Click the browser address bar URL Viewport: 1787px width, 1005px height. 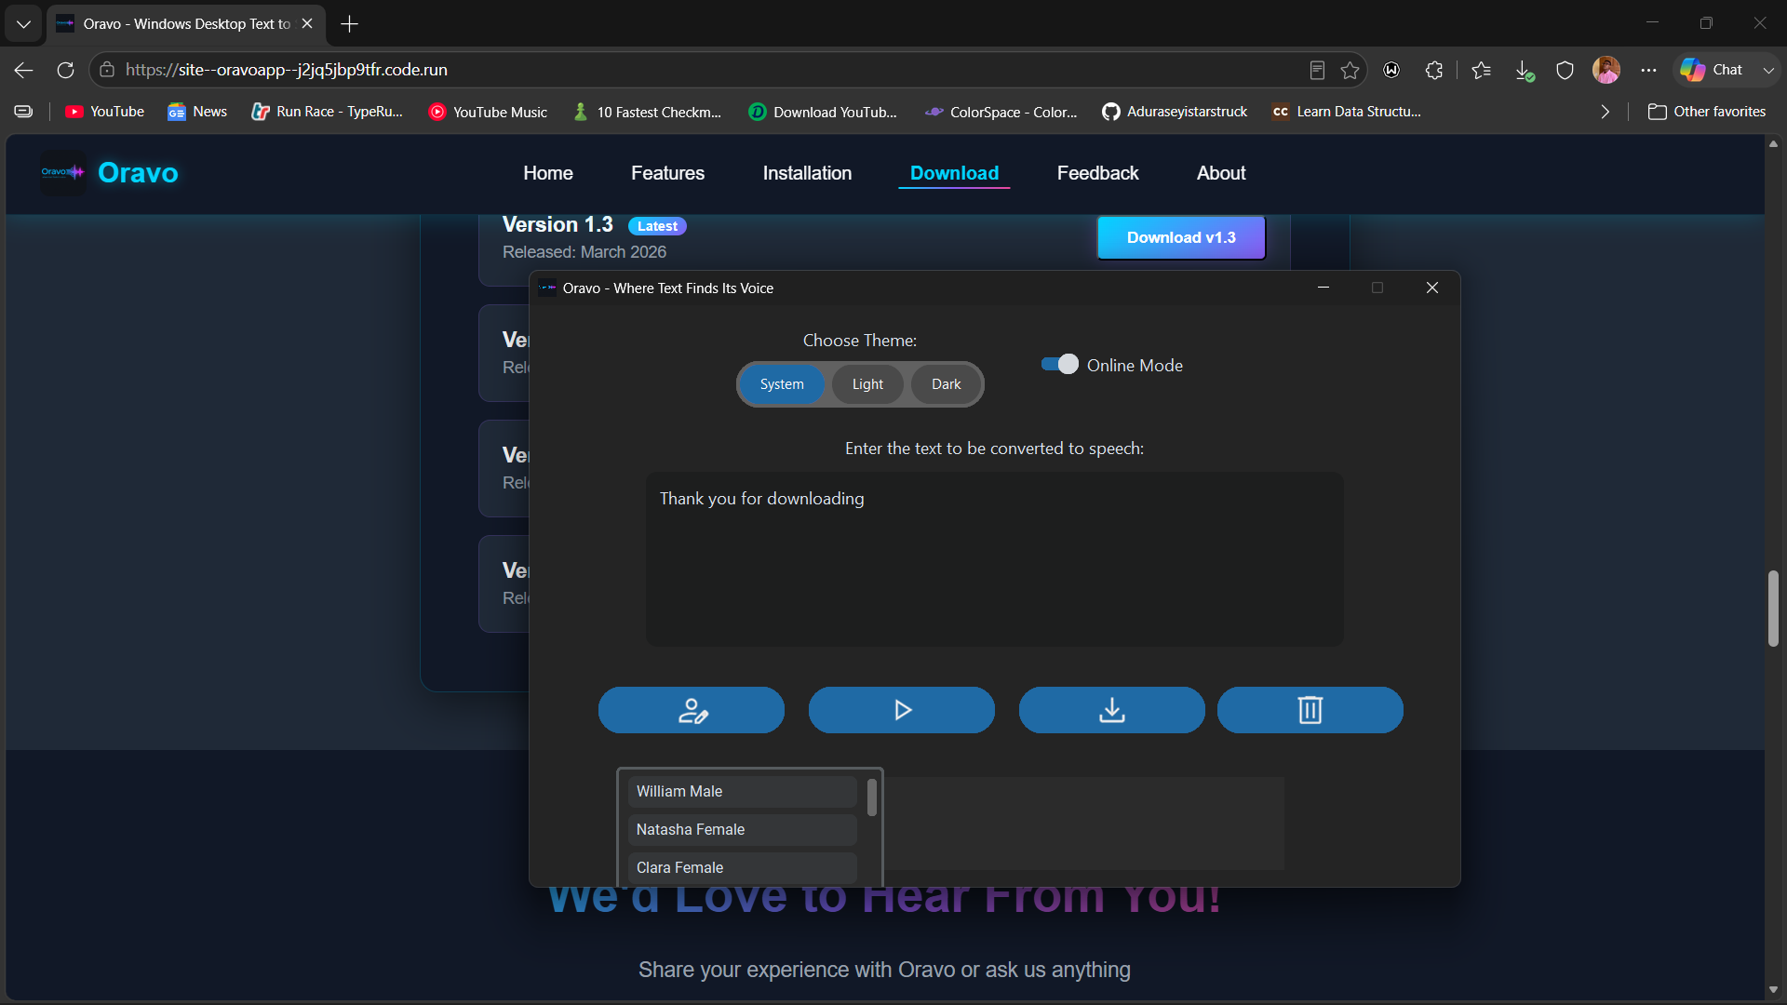pyautogui.click(x=287, y=70)
